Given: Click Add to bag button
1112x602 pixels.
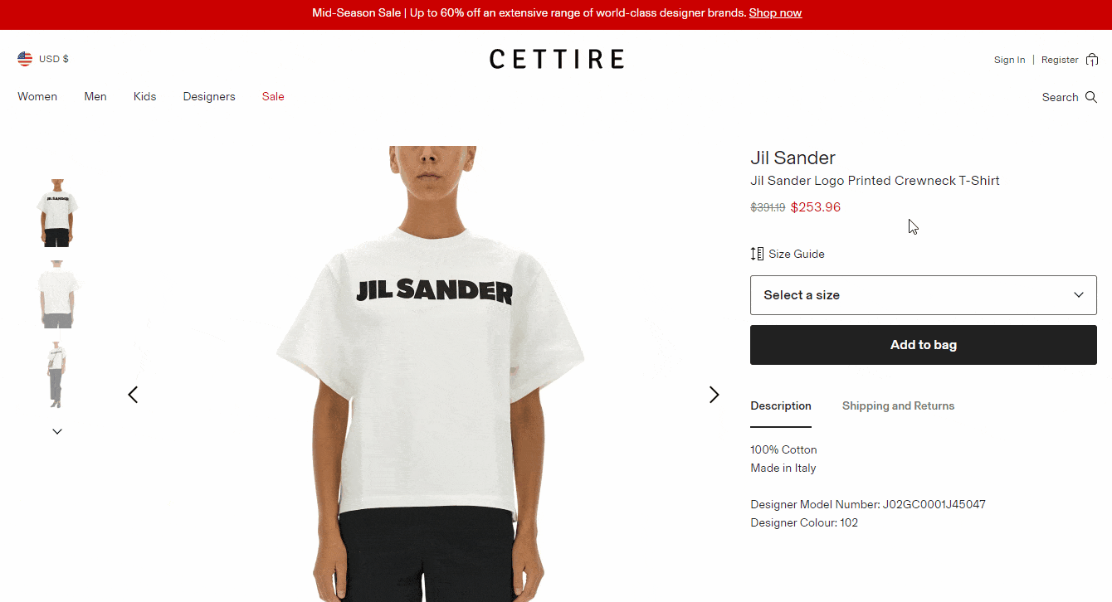Looking at the screenshot, I should click(x=924, y=345).
